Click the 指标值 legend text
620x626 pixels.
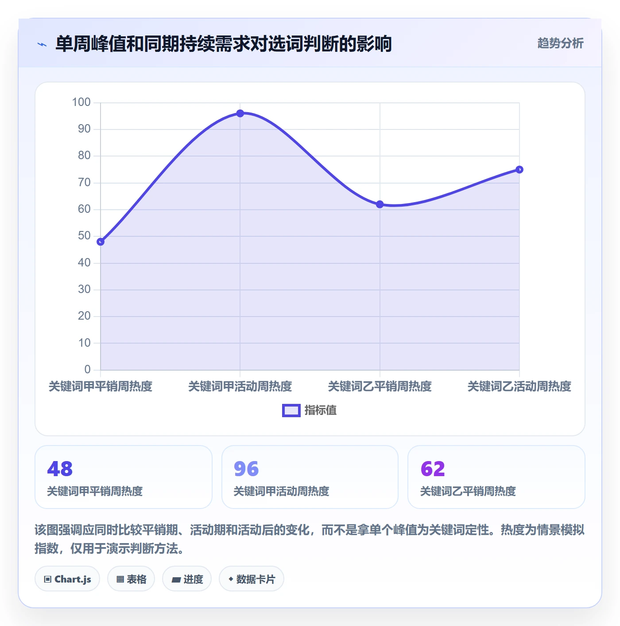click(321, 411)
